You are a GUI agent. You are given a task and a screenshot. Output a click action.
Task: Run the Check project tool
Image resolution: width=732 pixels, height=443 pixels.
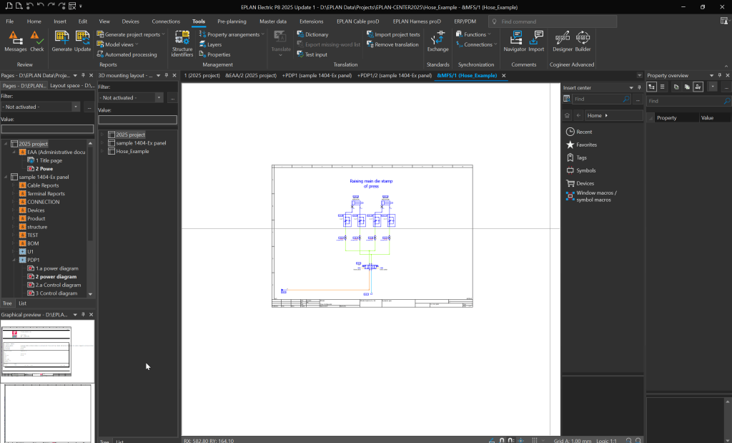click(37, 41)
